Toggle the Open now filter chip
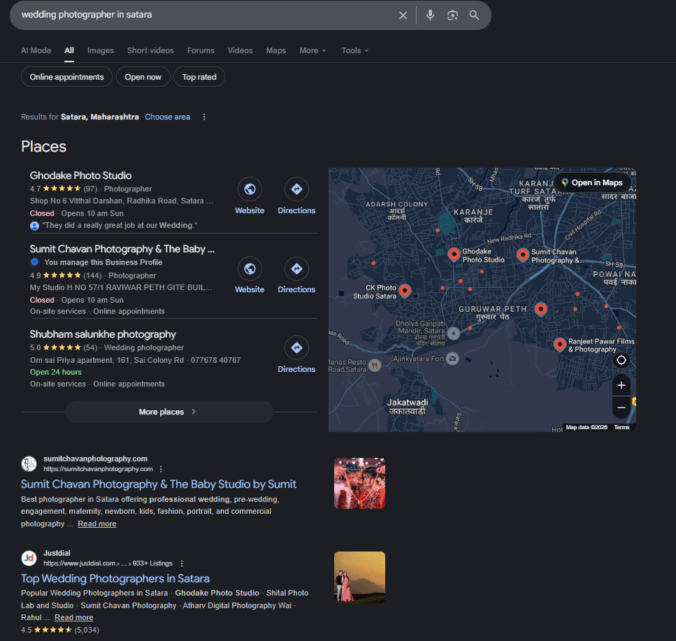Screen dimensions: 676x641 point(143,77)
